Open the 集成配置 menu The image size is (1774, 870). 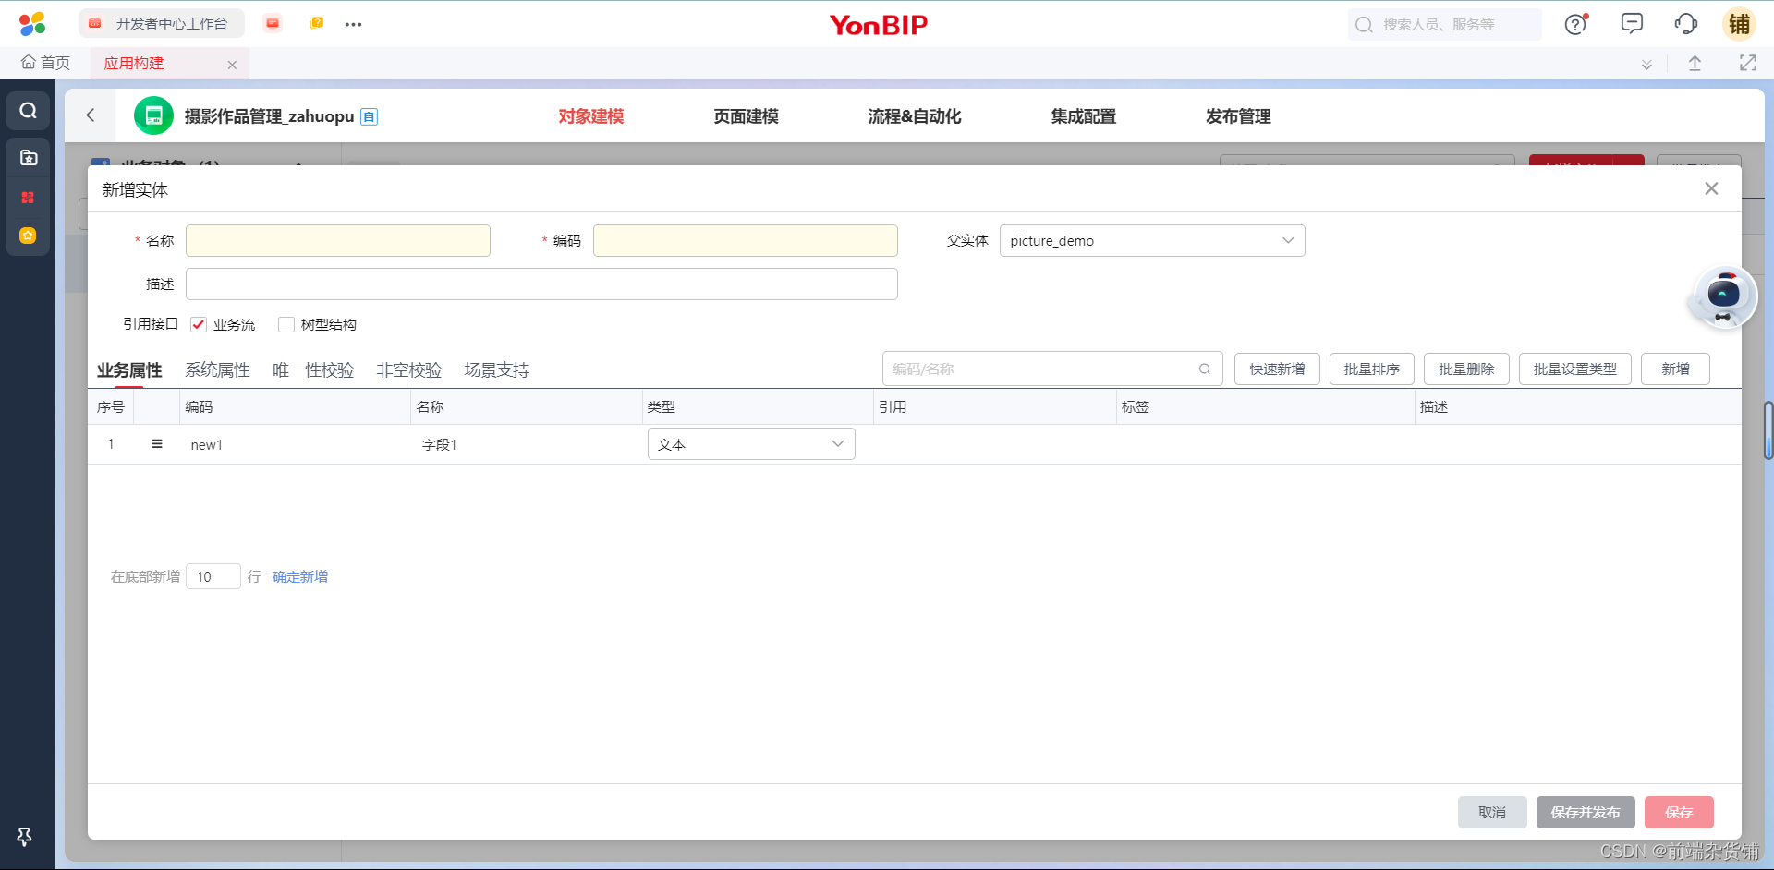[1084, 116]
